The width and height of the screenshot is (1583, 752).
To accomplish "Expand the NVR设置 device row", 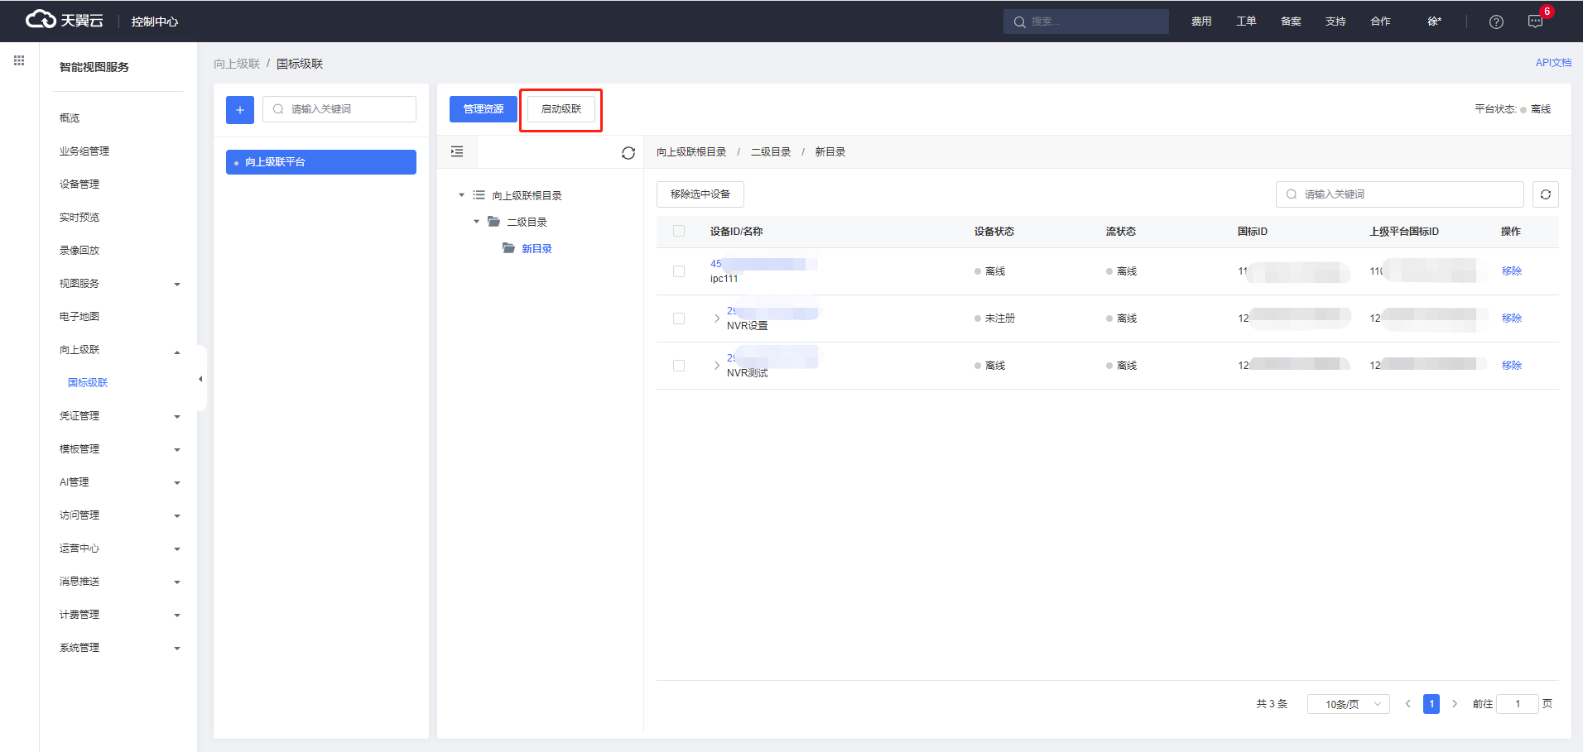I will pos(716,319).
